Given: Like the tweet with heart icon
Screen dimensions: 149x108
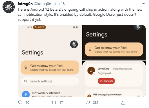Looking at the screenshot, I should tap(88, 103).
